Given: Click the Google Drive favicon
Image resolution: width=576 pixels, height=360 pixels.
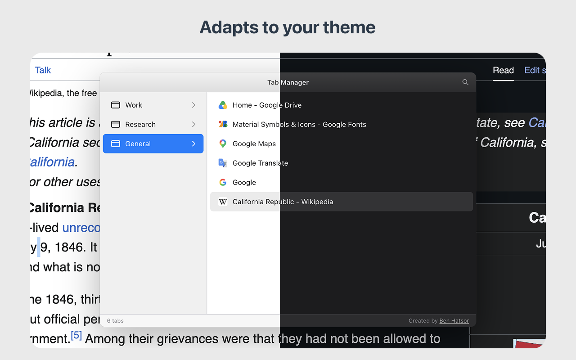Looking at the screenshot, I should tap(223, 105).
